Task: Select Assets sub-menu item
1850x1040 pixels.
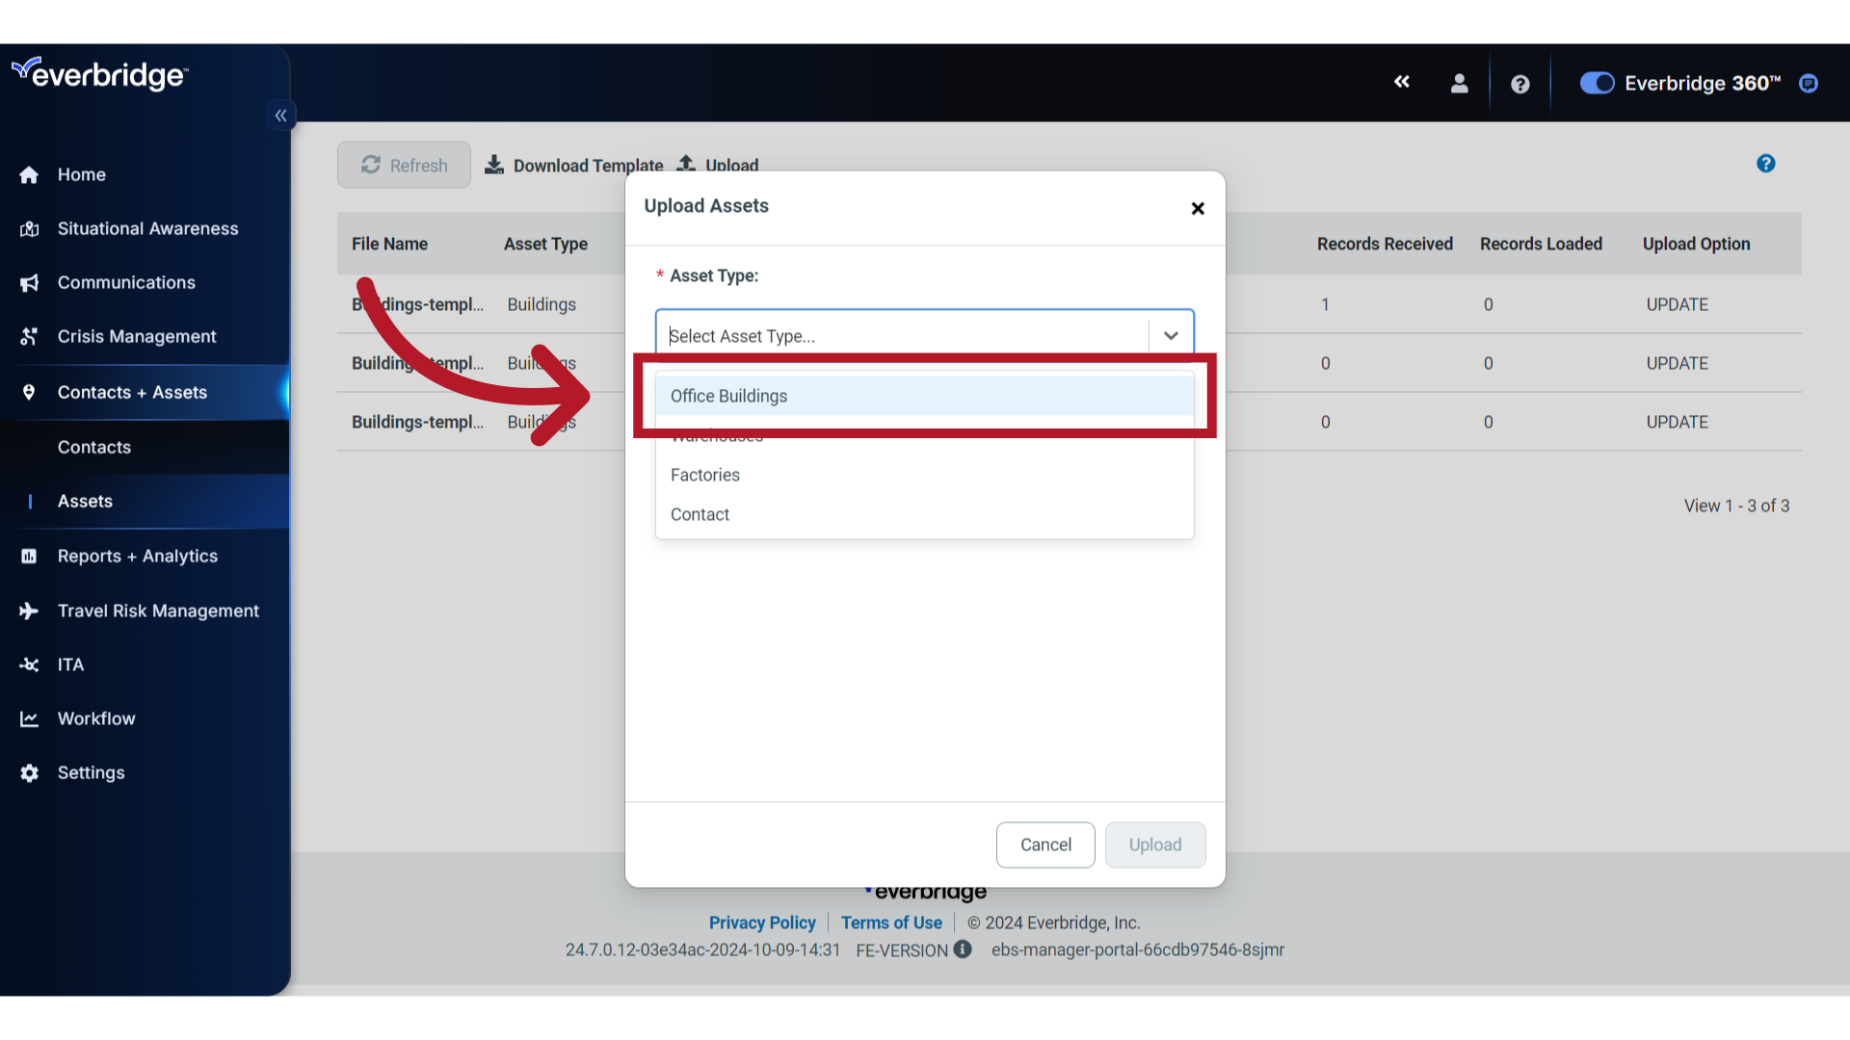Action: (x=84, y=501)
